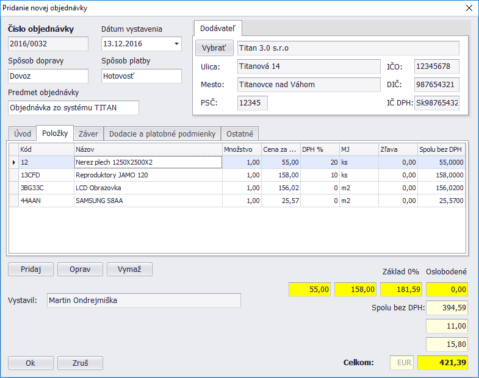Focus the Spôsob platby field
The image size is (479, 378).
coord(141,76)
